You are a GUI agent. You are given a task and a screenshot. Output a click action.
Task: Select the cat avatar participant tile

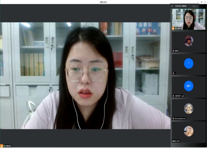click(189, 132)
